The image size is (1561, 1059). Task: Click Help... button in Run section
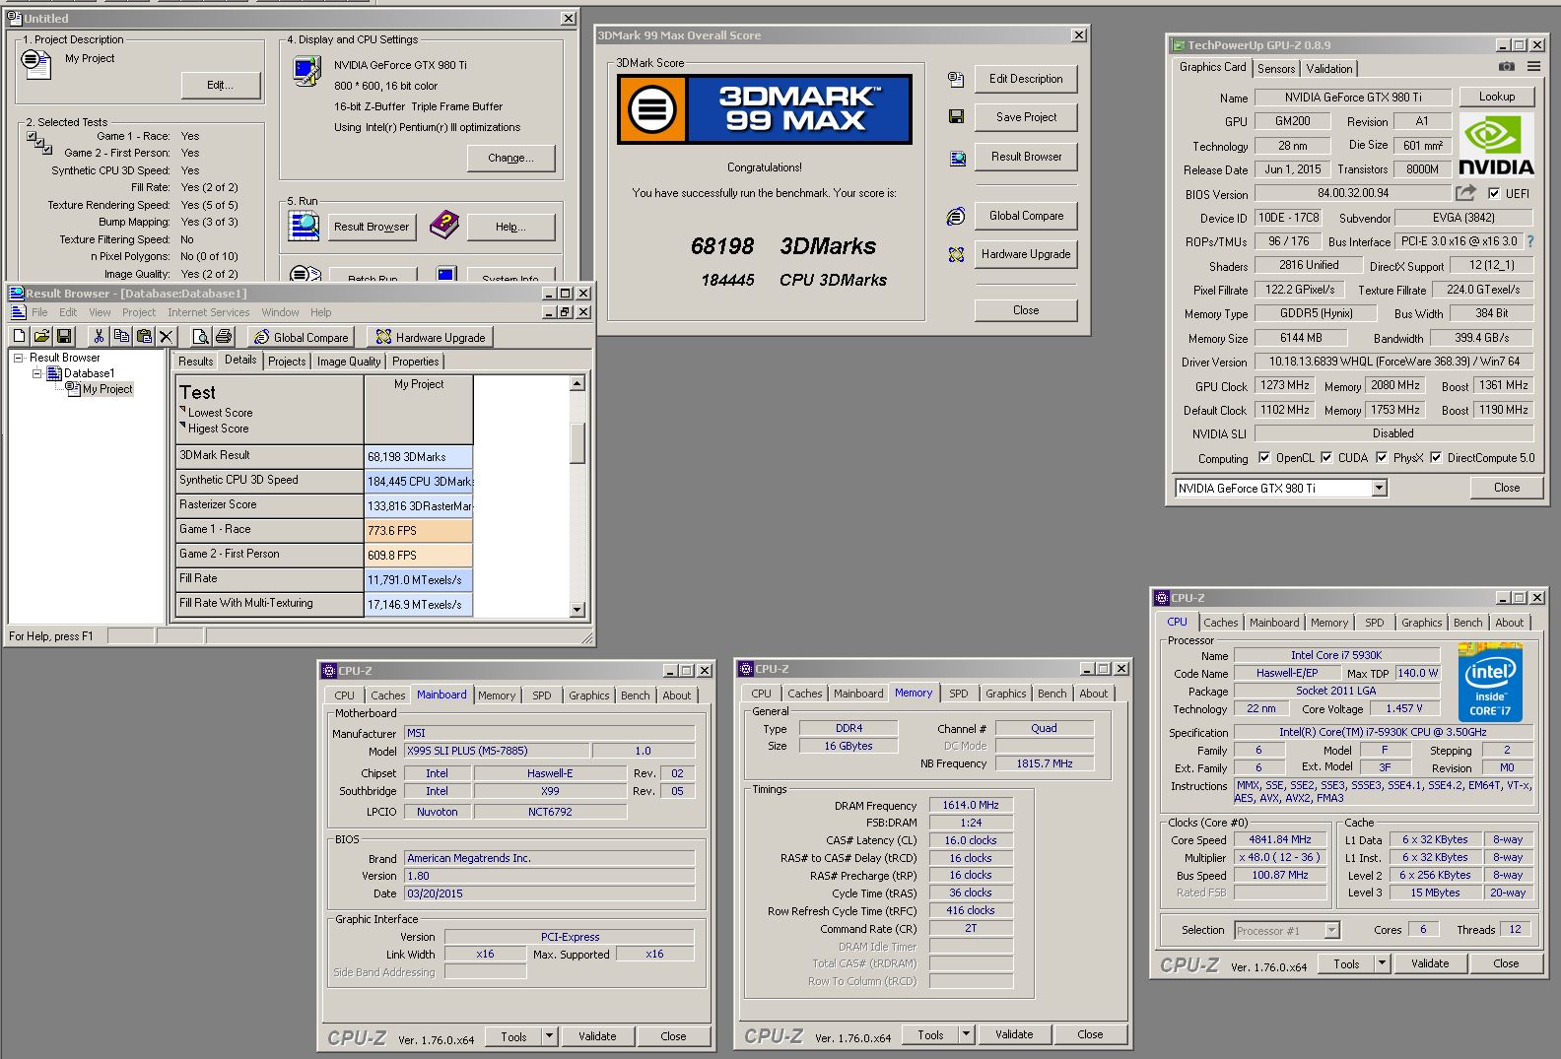[x=510, y=227]
